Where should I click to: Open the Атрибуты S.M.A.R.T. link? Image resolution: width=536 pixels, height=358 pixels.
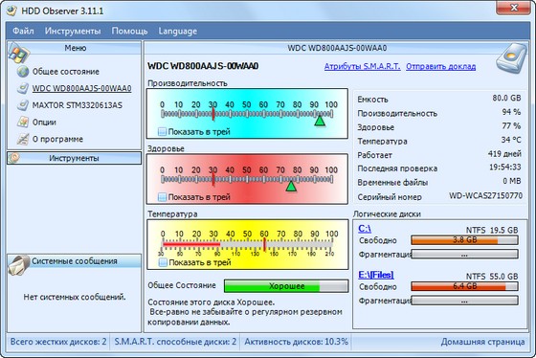pos(363,66)
